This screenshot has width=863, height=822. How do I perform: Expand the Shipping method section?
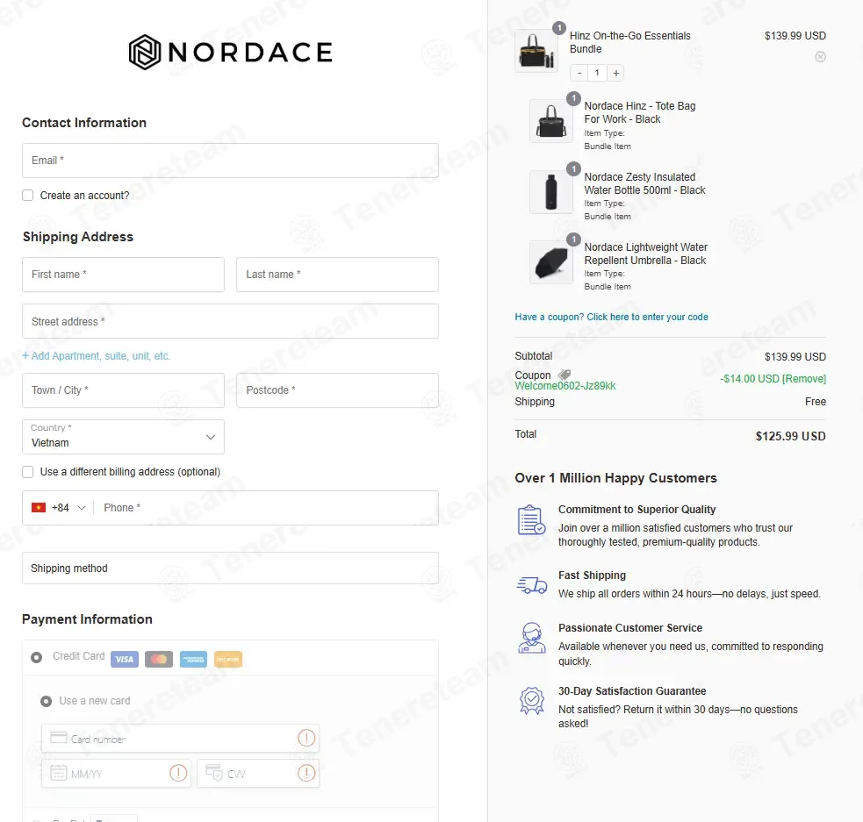coord(230,568)
